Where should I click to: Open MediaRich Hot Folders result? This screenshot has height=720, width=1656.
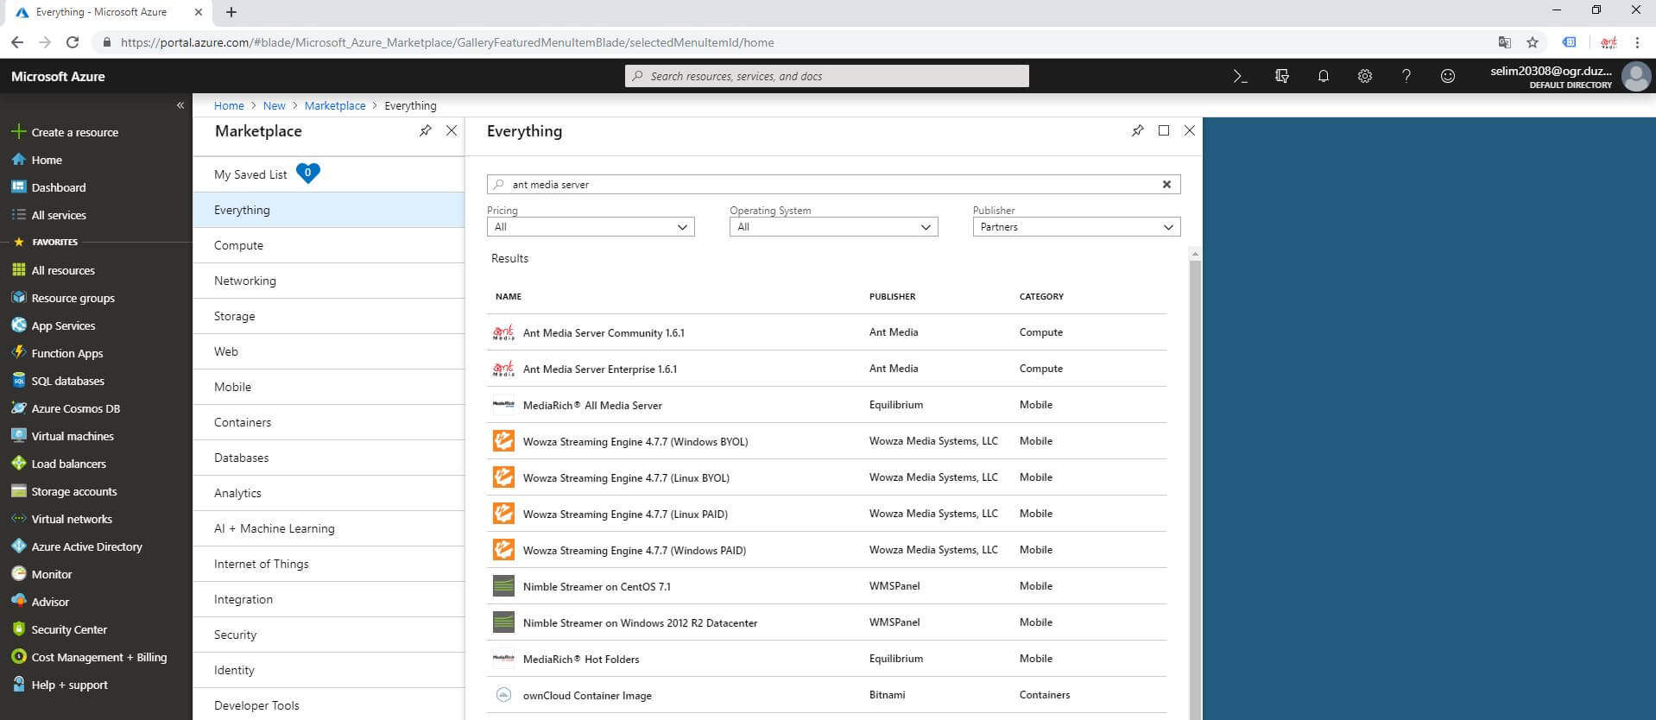581,659
